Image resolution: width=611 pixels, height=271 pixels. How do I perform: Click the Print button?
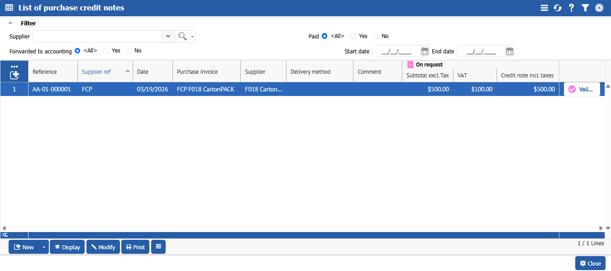coord(135,247)
